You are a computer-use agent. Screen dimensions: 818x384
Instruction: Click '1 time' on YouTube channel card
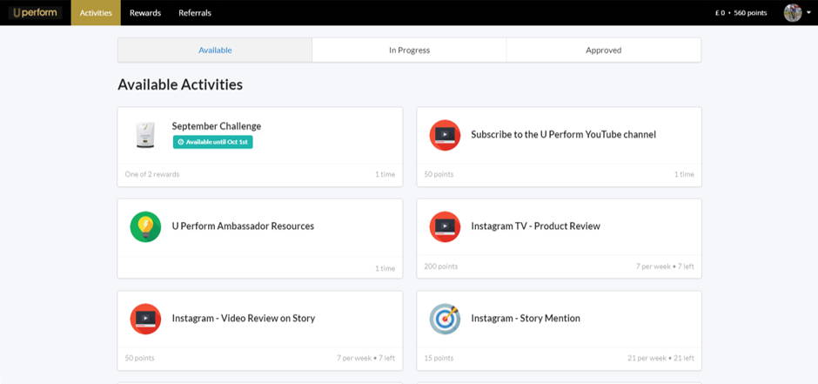(x=684, y=174)
